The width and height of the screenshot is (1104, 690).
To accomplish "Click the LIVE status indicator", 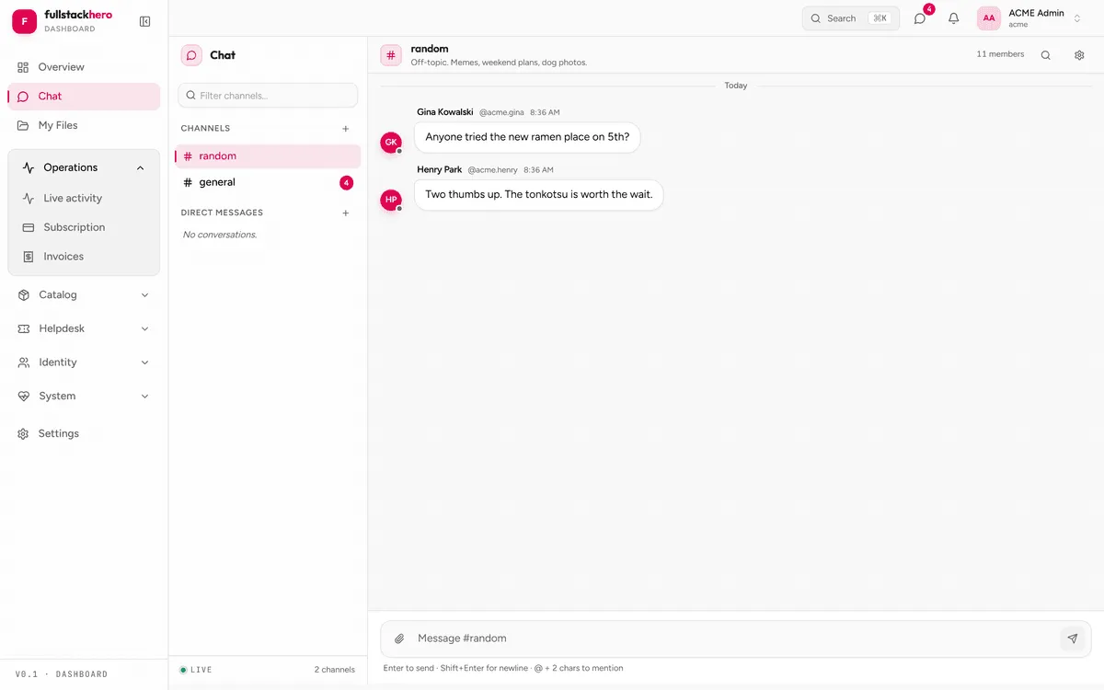I will point(196,670).
